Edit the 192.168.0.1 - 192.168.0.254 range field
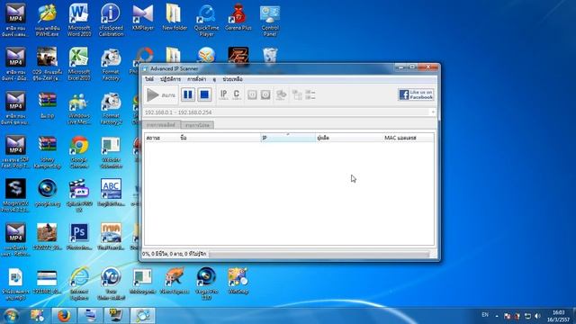The image size is (576, 324). (286, 112)
